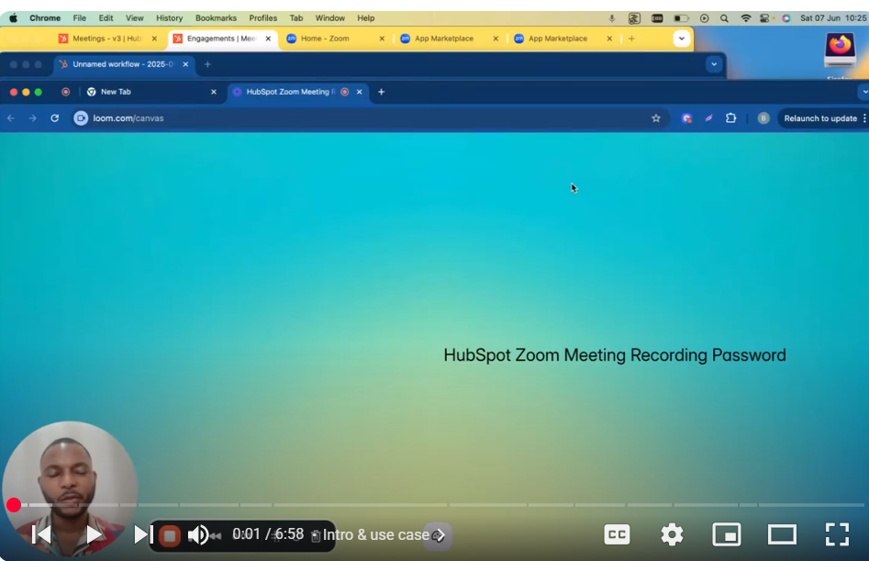Select the HubSpot Zoom Meeting tab
Screen dimensions: 869x561
296,92
